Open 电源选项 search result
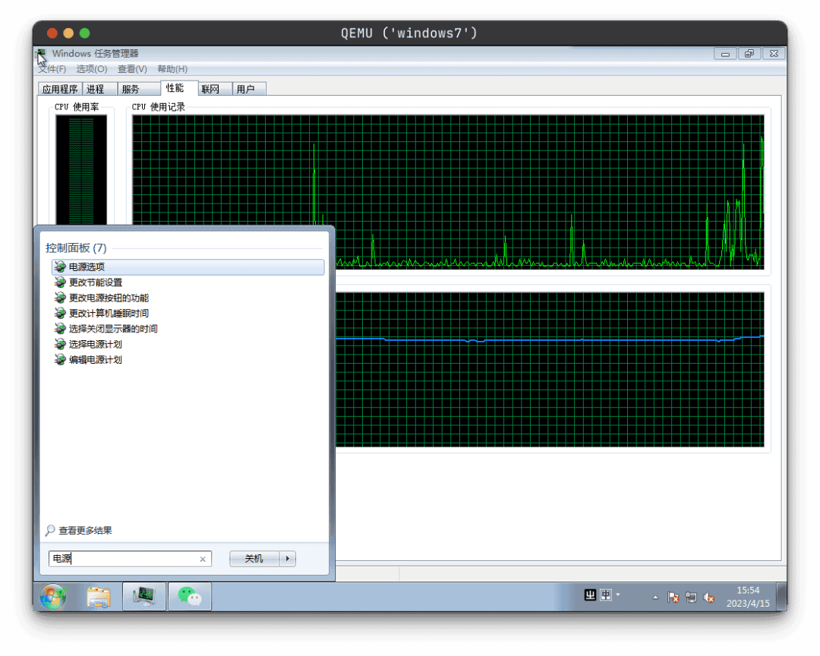 [188, 266]
